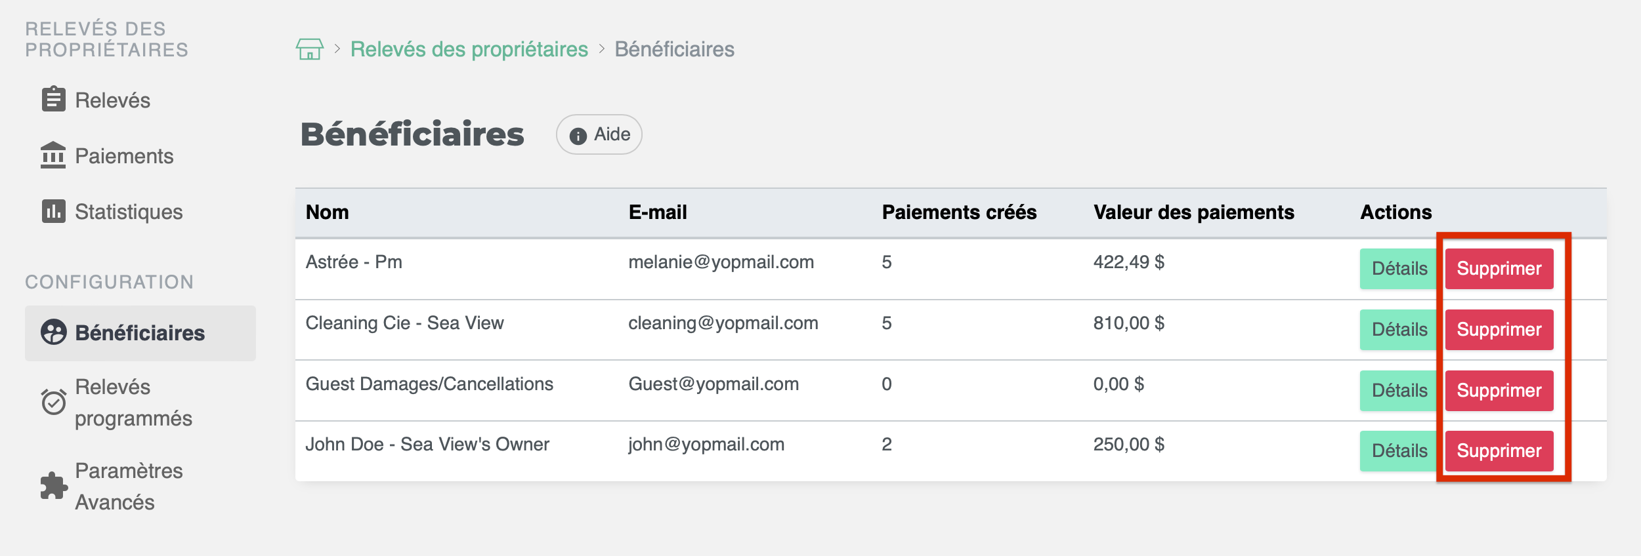The width and height of the screenshot is (1641, 556).
Task: Follow the Relevés des propriétaires breadcrumb link
Action: (469, 49)
